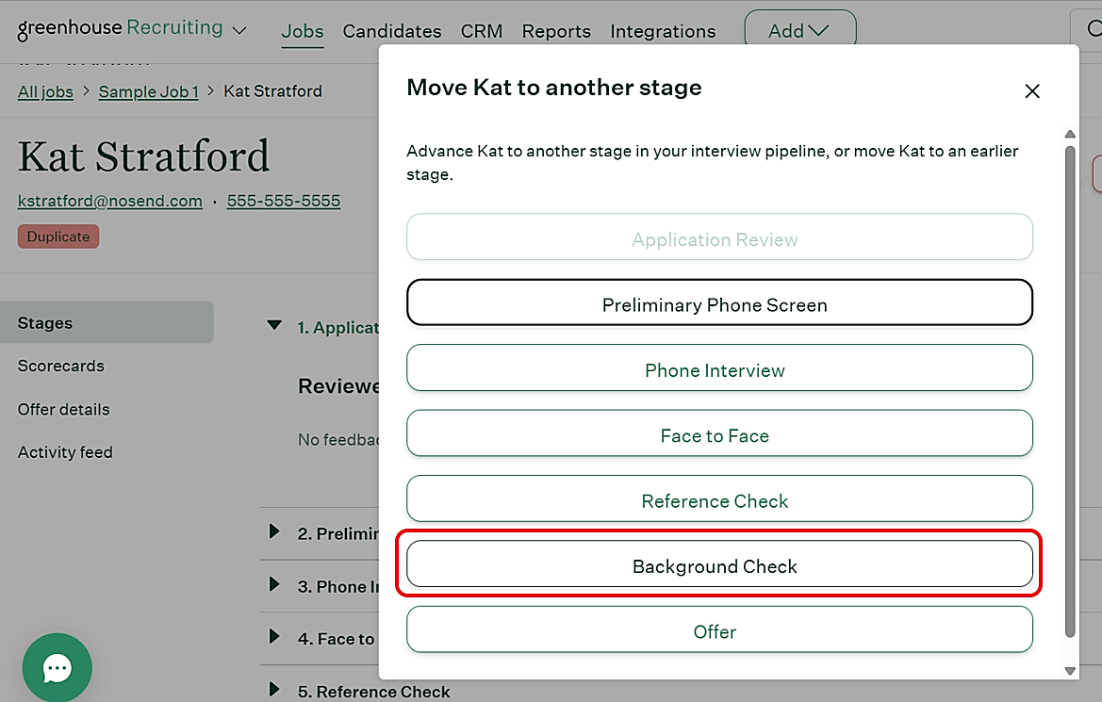
Task: Click the Kat Stratford candidate name heading
Action: (143, 155)
